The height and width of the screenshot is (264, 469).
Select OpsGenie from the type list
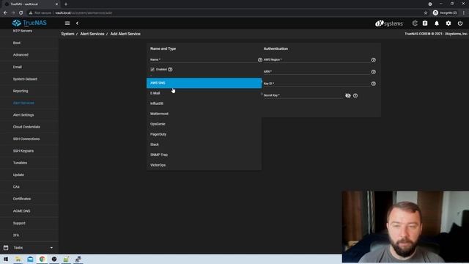pyautogui.click(x=204, y=124)
